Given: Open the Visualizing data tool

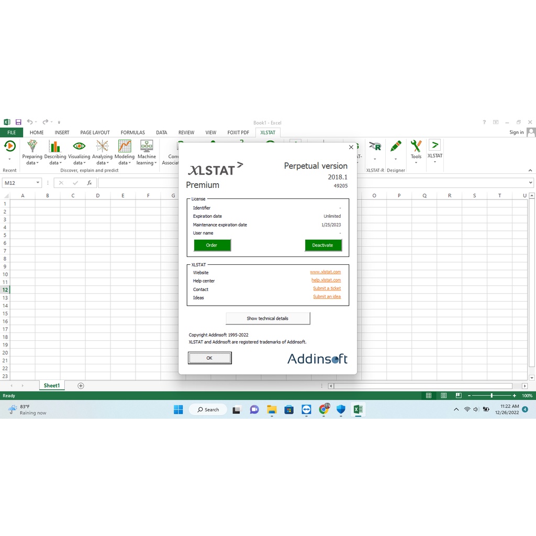Looking at the screenshot, I should click(79, 153).
